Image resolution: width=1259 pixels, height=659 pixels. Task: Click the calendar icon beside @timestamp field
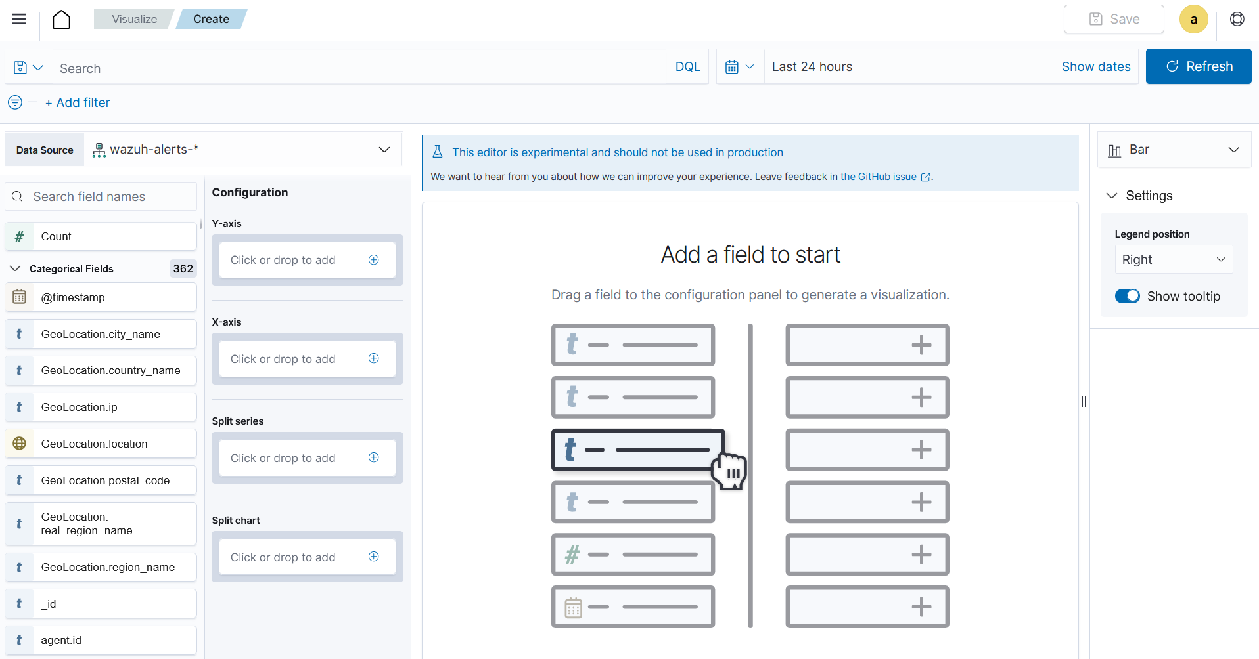coord(19,297)
